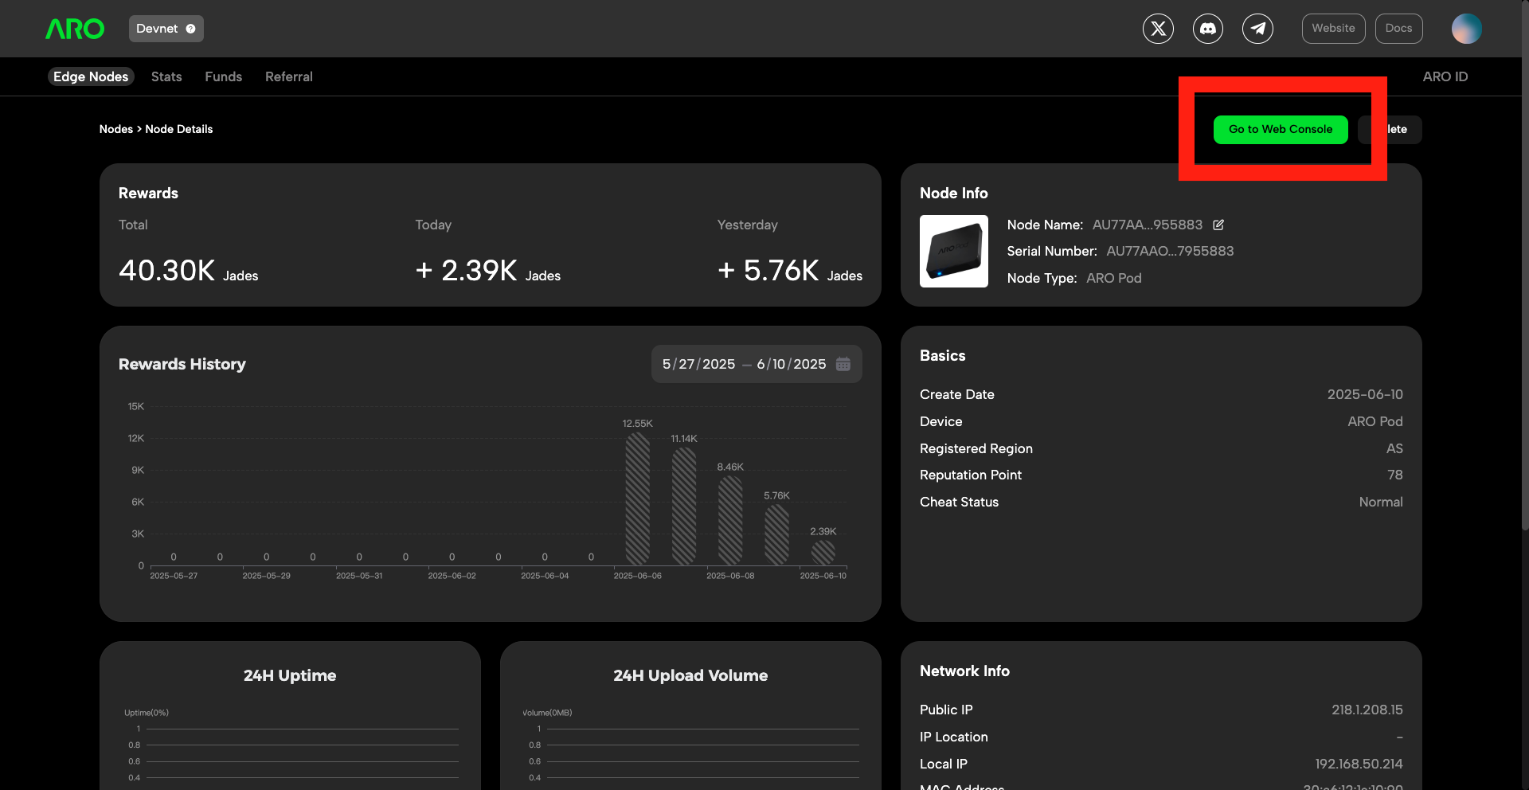
Task: Open the ARO ID link
Action: (x=1445, y=76)
